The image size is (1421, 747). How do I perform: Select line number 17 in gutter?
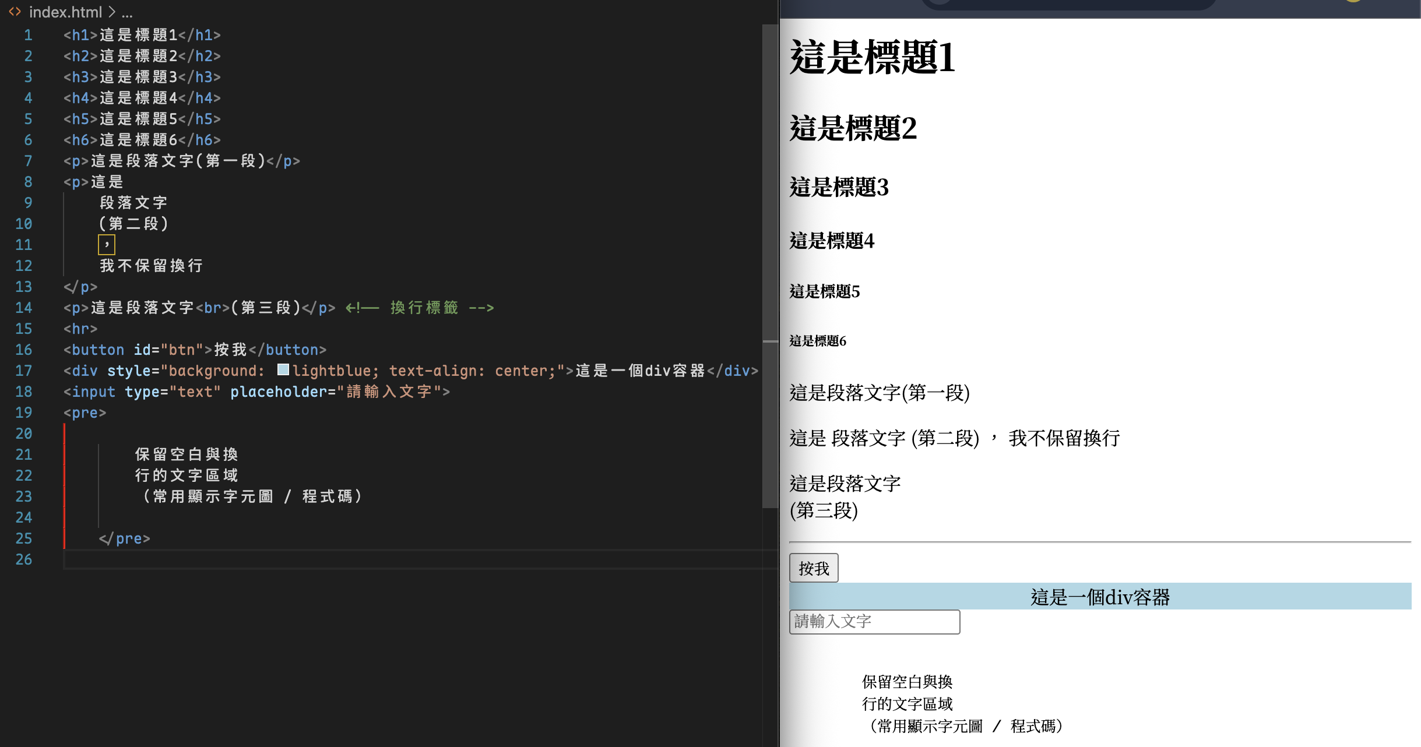24,371
